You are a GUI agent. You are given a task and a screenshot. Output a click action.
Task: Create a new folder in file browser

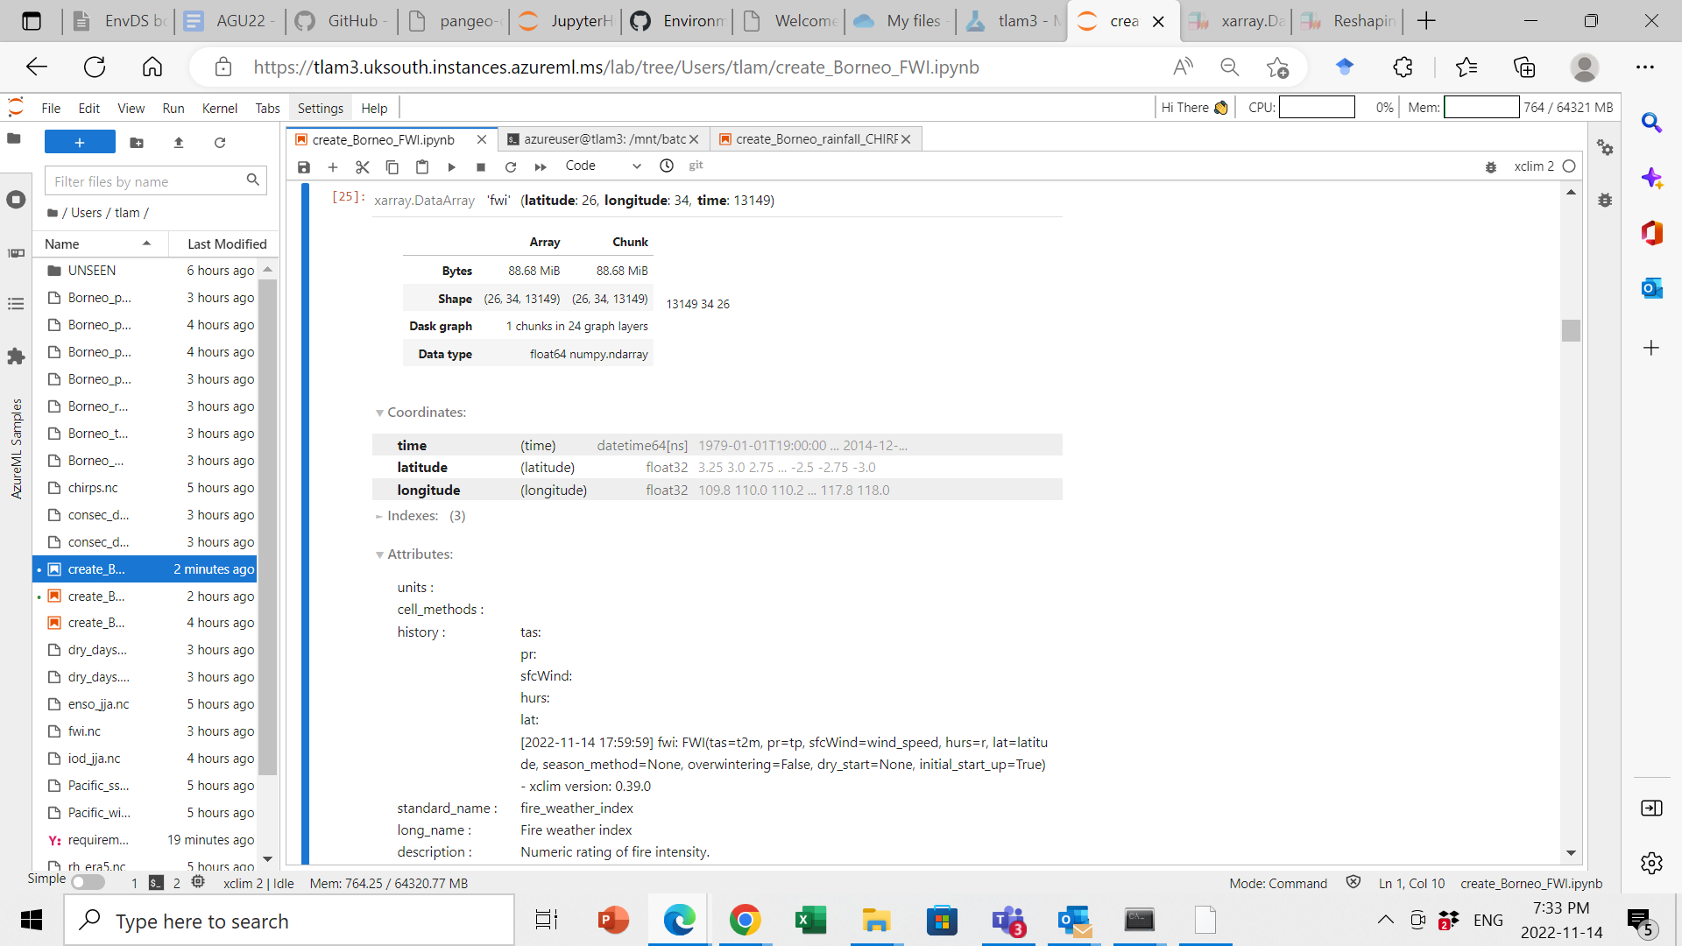pyautogui.click(x=137, y=143)
